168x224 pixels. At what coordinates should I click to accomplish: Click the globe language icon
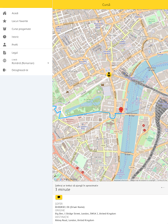click(x=5, y=60)
